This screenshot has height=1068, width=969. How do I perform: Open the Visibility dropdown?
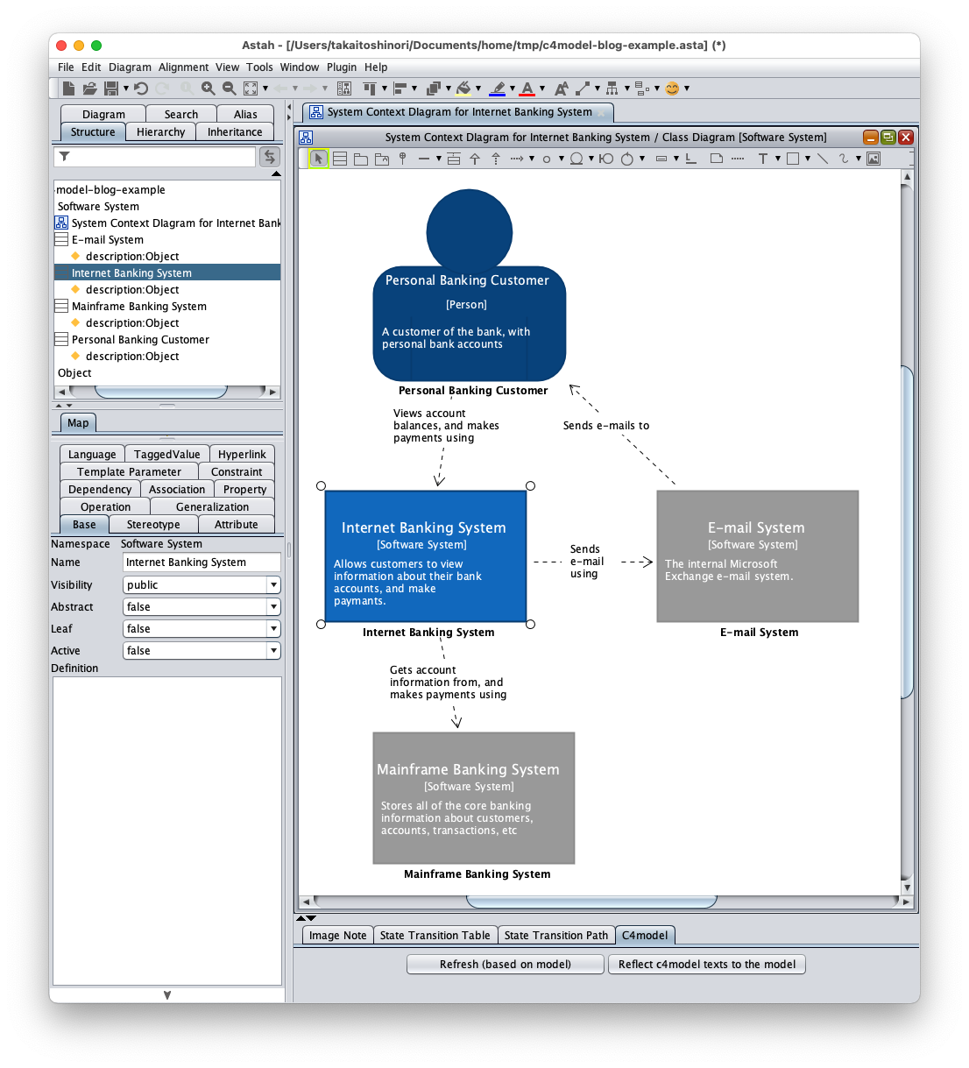(273, 585)
